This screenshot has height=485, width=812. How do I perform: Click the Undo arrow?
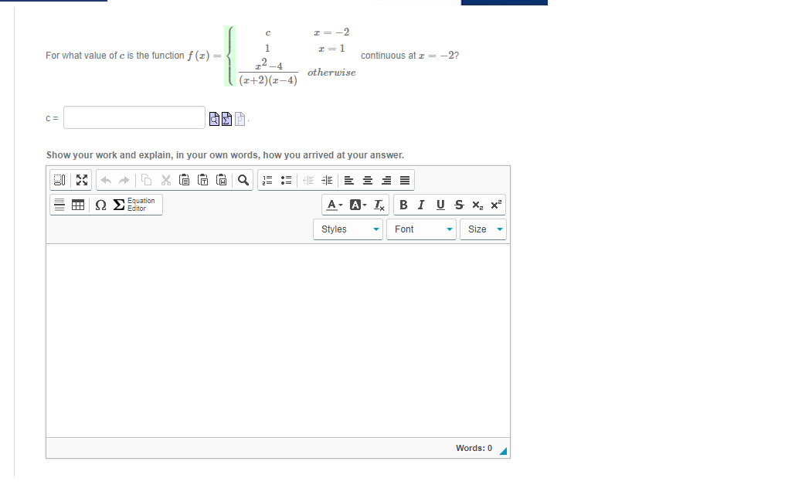[x=106, y=180]
